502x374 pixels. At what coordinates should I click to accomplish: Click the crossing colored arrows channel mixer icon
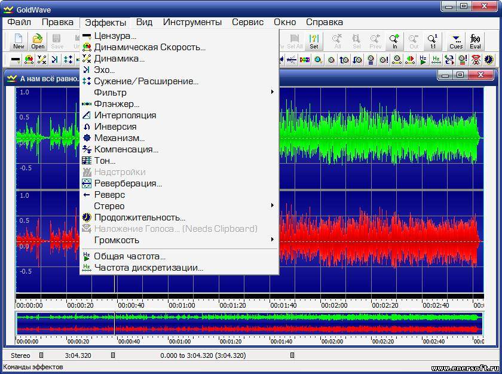point(449,60)
